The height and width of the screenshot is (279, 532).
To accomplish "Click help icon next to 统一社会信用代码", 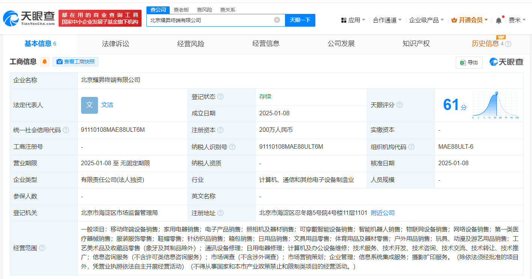I will (66, 130).
